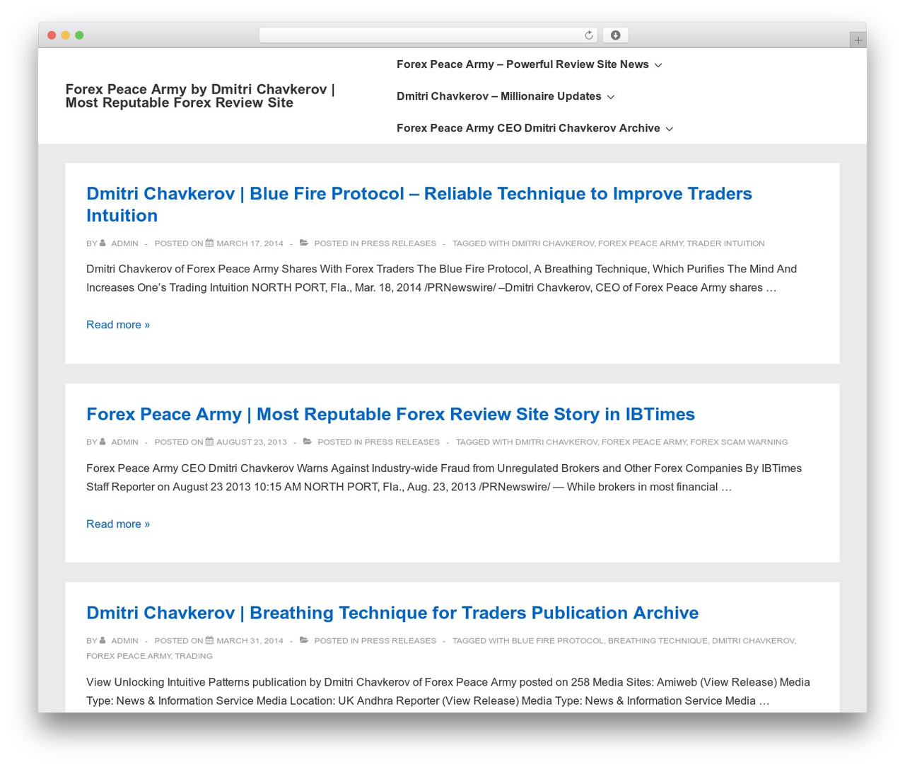
Task: Open PRESS RELEASES category in IBTimes story post
Action: 402,442
